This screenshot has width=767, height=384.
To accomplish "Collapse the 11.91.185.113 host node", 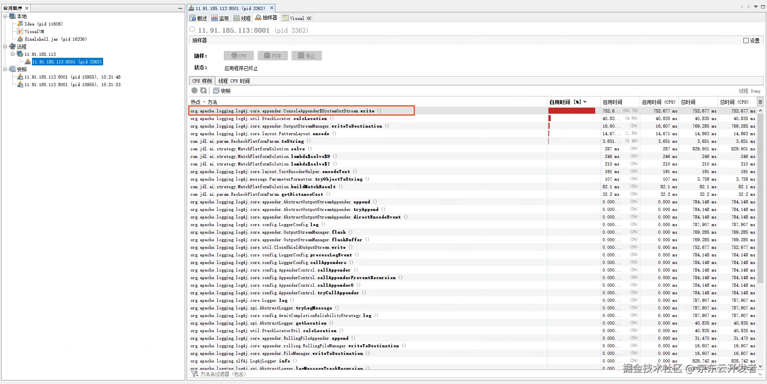I will 12,54.
